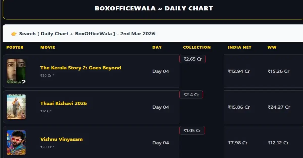303x158 pixels.
Task: Click the ₹15.26 Cr worldwide figure
Action: tap(278, 71)
